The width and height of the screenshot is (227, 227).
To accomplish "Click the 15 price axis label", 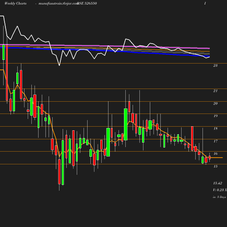I will point(215,166).
